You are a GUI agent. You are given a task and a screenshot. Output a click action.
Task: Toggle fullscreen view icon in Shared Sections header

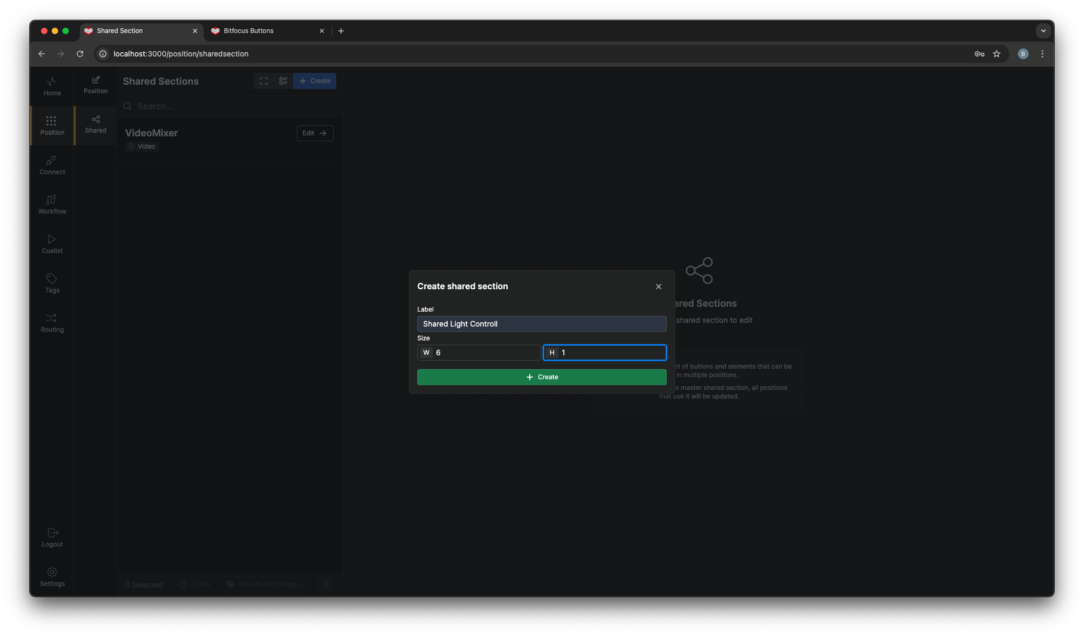[x=264, y=81]
